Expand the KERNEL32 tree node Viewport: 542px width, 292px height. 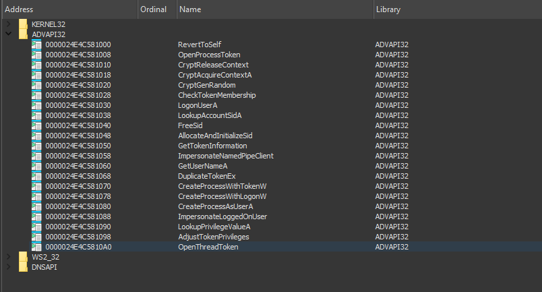click(x=9, y=24)
